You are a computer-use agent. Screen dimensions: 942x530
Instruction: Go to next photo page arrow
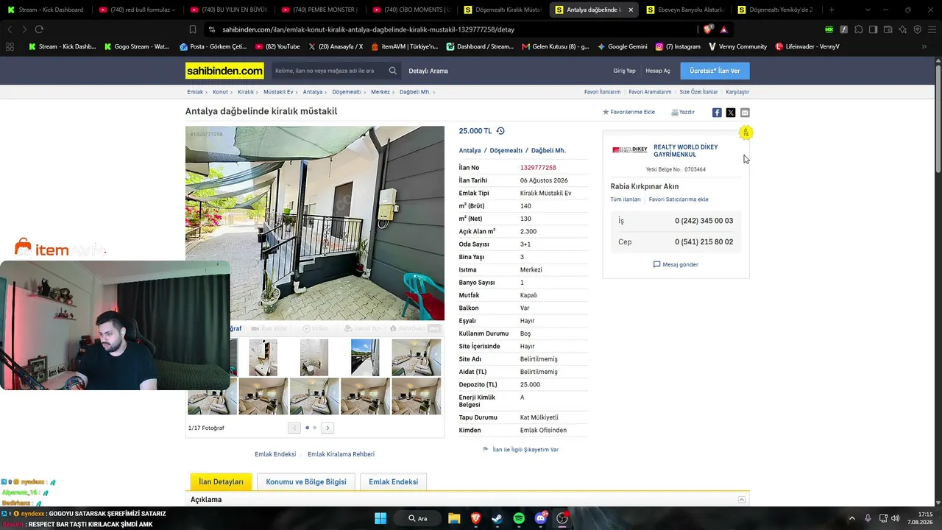pos(327,428)
